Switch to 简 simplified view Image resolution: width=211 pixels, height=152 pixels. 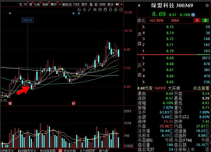pyautogui.click(x=31, y=4)
